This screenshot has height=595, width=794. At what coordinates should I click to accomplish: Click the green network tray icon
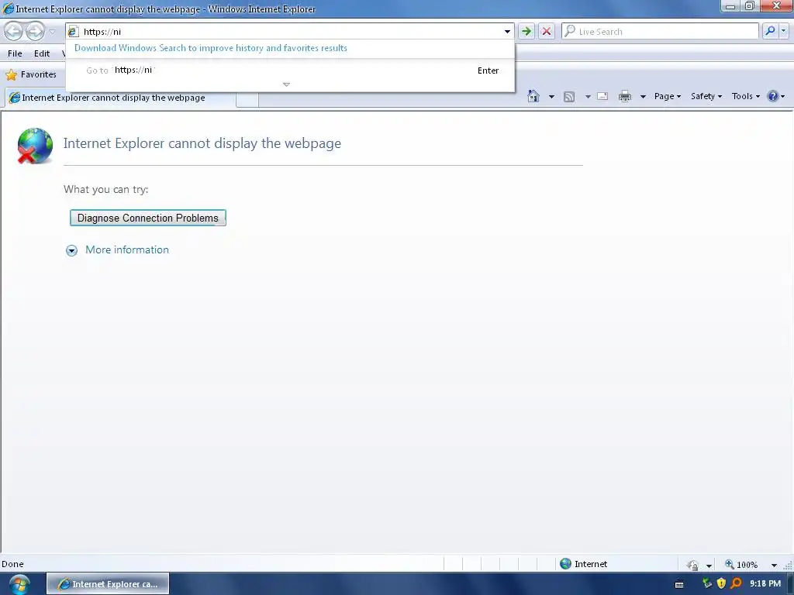pos(707,583)
